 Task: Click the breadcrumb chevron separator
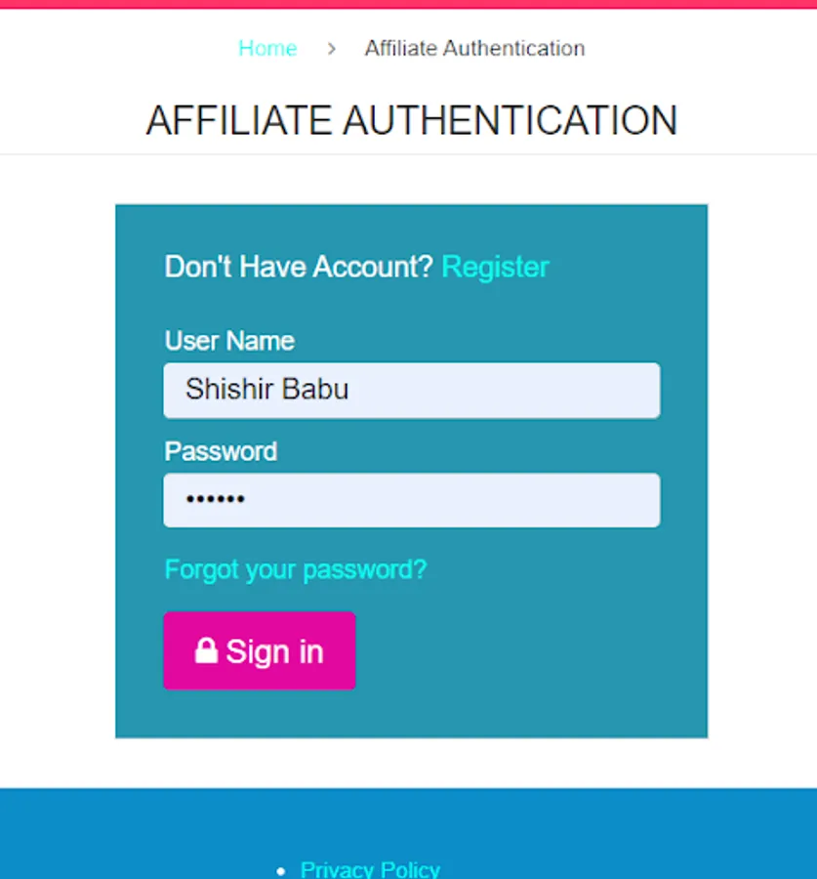pyautogui.click(x=332, y=49)
